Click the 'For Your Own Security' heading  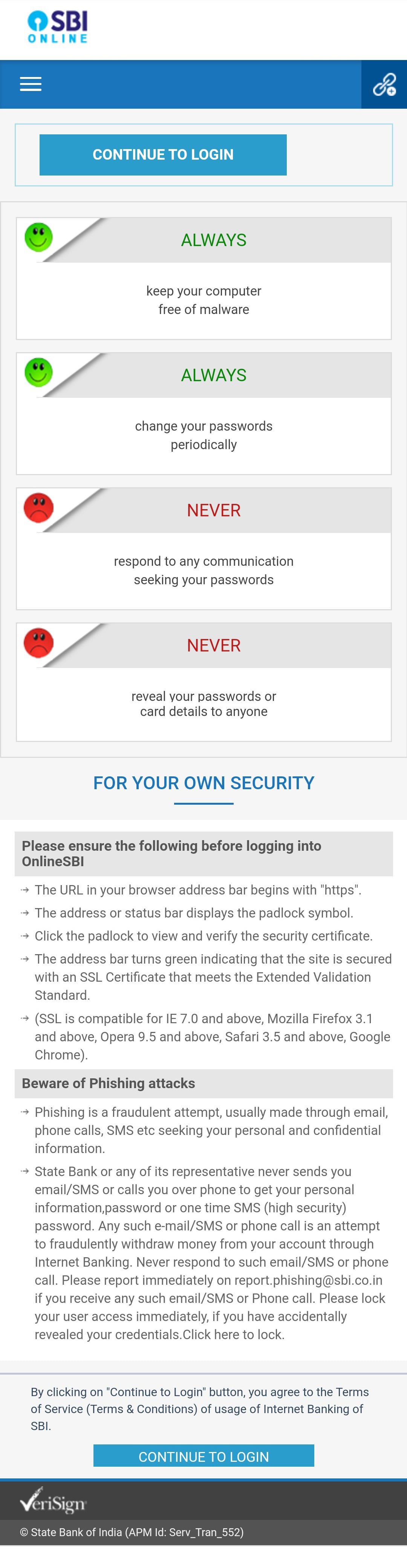(203, 783)
